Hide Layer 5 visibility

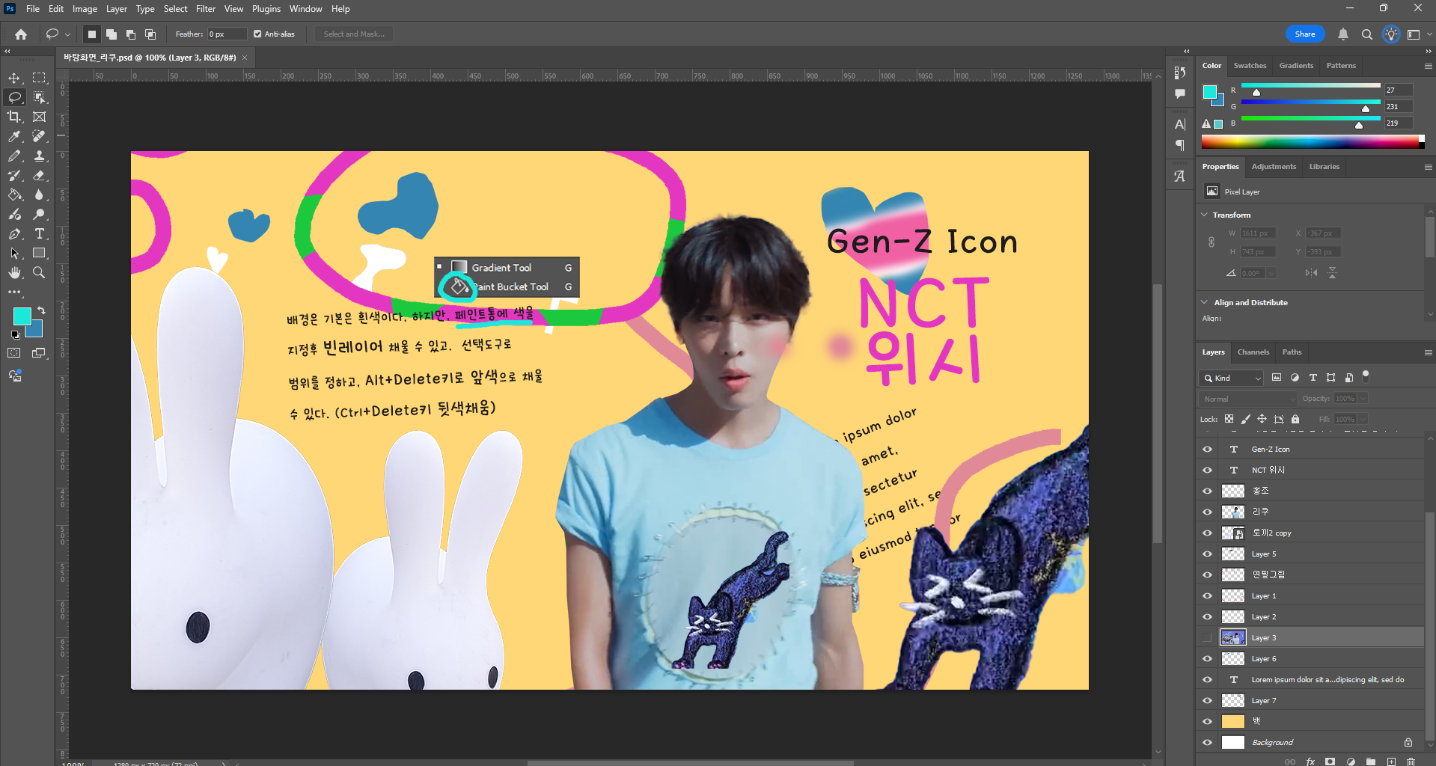(1207, 554)
